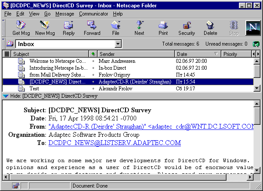Screen dimensions: 263x191
Task: Click the mailbox icon beside Inbox
Action: [x=10, y=43]
